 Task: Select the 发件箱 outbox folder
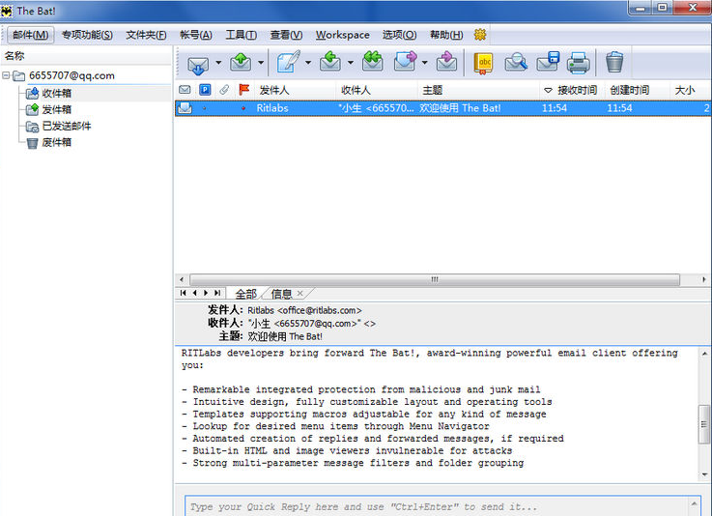[56, 109]
